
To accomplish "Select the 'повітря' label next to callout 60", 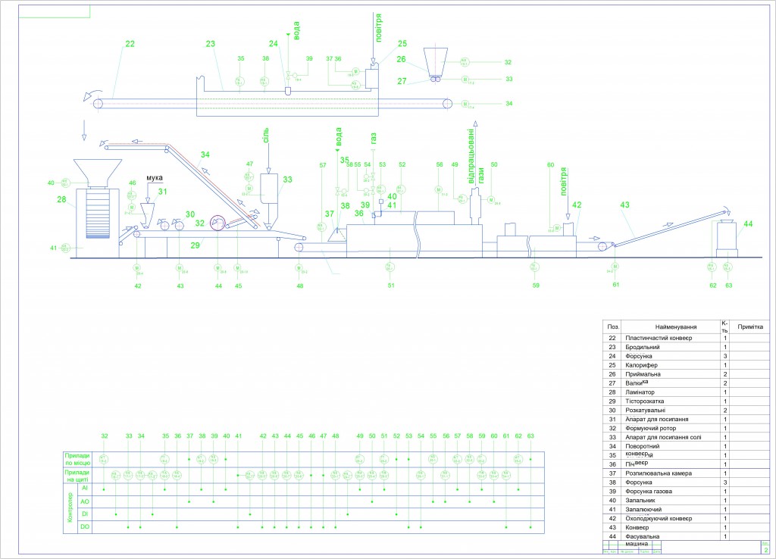I will pyautogui.click(x=564, y=182).
